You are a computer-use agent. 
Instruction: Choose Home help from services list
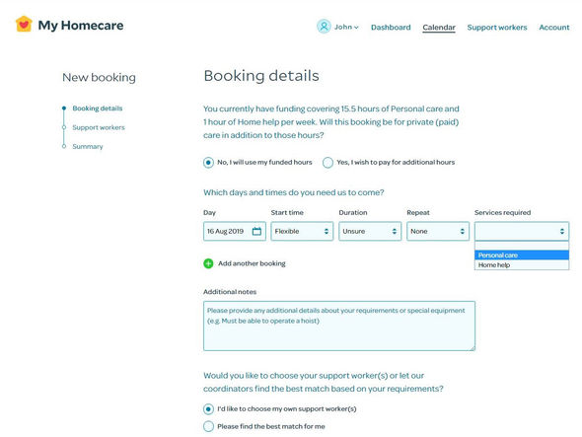522,265
